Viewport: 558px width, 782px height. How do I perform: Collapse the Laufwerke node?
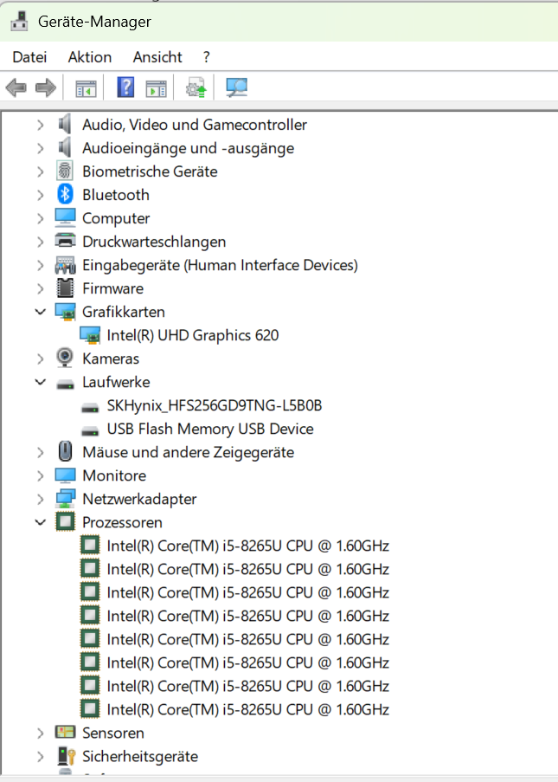point(41,382)
